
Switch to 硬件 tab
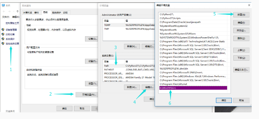pos(37,13)
